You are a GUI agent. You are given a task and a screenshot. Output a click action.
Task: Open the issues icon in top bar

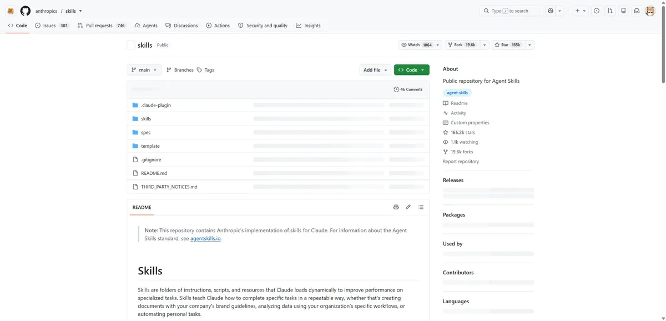[596, 11]
